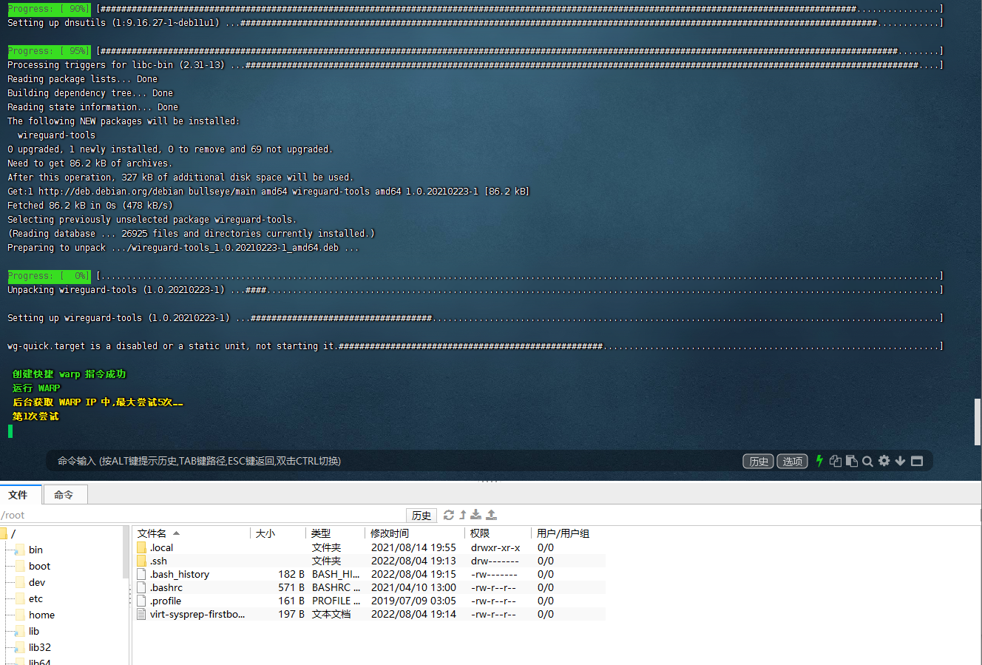Select dev folder in directory tree
This screenshot has width=982, height=665.
click(x=37, y=582)
